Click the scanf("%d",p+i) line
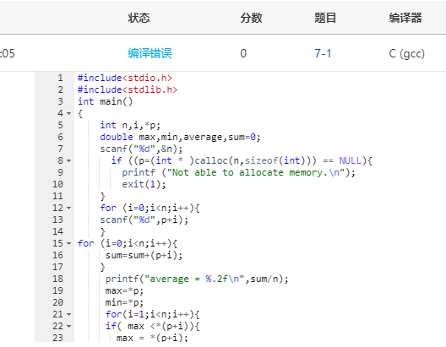Viewport: 446px width, 347px height. click(x=144, y=220)
